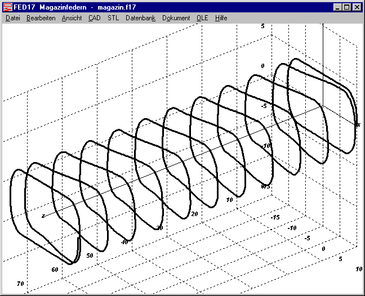365x296 pixels.
Task: Open the Datei menu
Action: coord(12,18)
